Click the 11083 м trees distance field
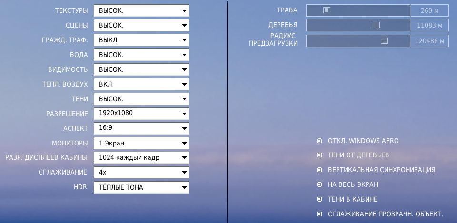Screen dimensions: 457x223 (x=430, y=25)
